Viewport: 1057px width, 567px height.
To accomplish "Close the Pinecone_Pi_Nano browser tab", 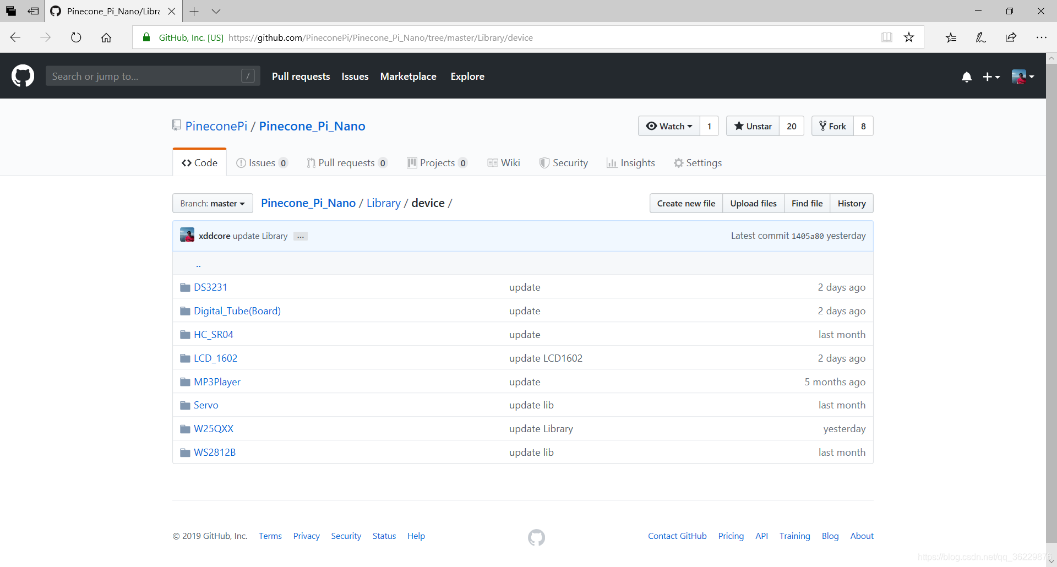I will tap(172, 11).
